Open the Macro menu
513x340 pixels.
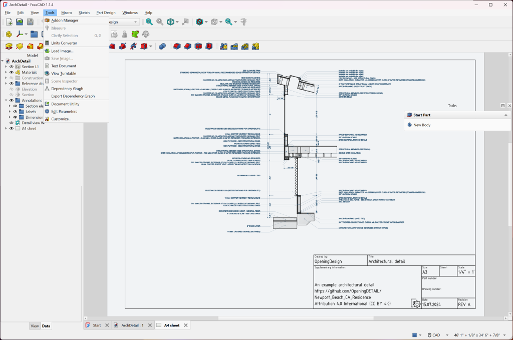67,13
